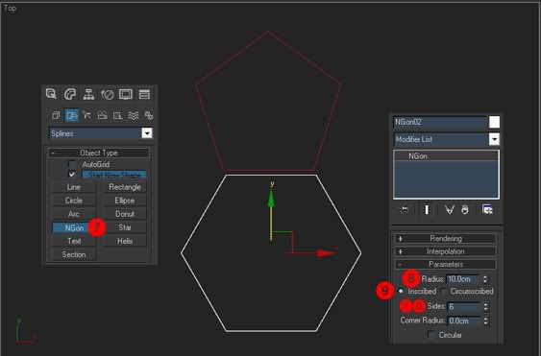
Task: Open the Hierarchy panel tab icon
Action: tap(88, 94)
